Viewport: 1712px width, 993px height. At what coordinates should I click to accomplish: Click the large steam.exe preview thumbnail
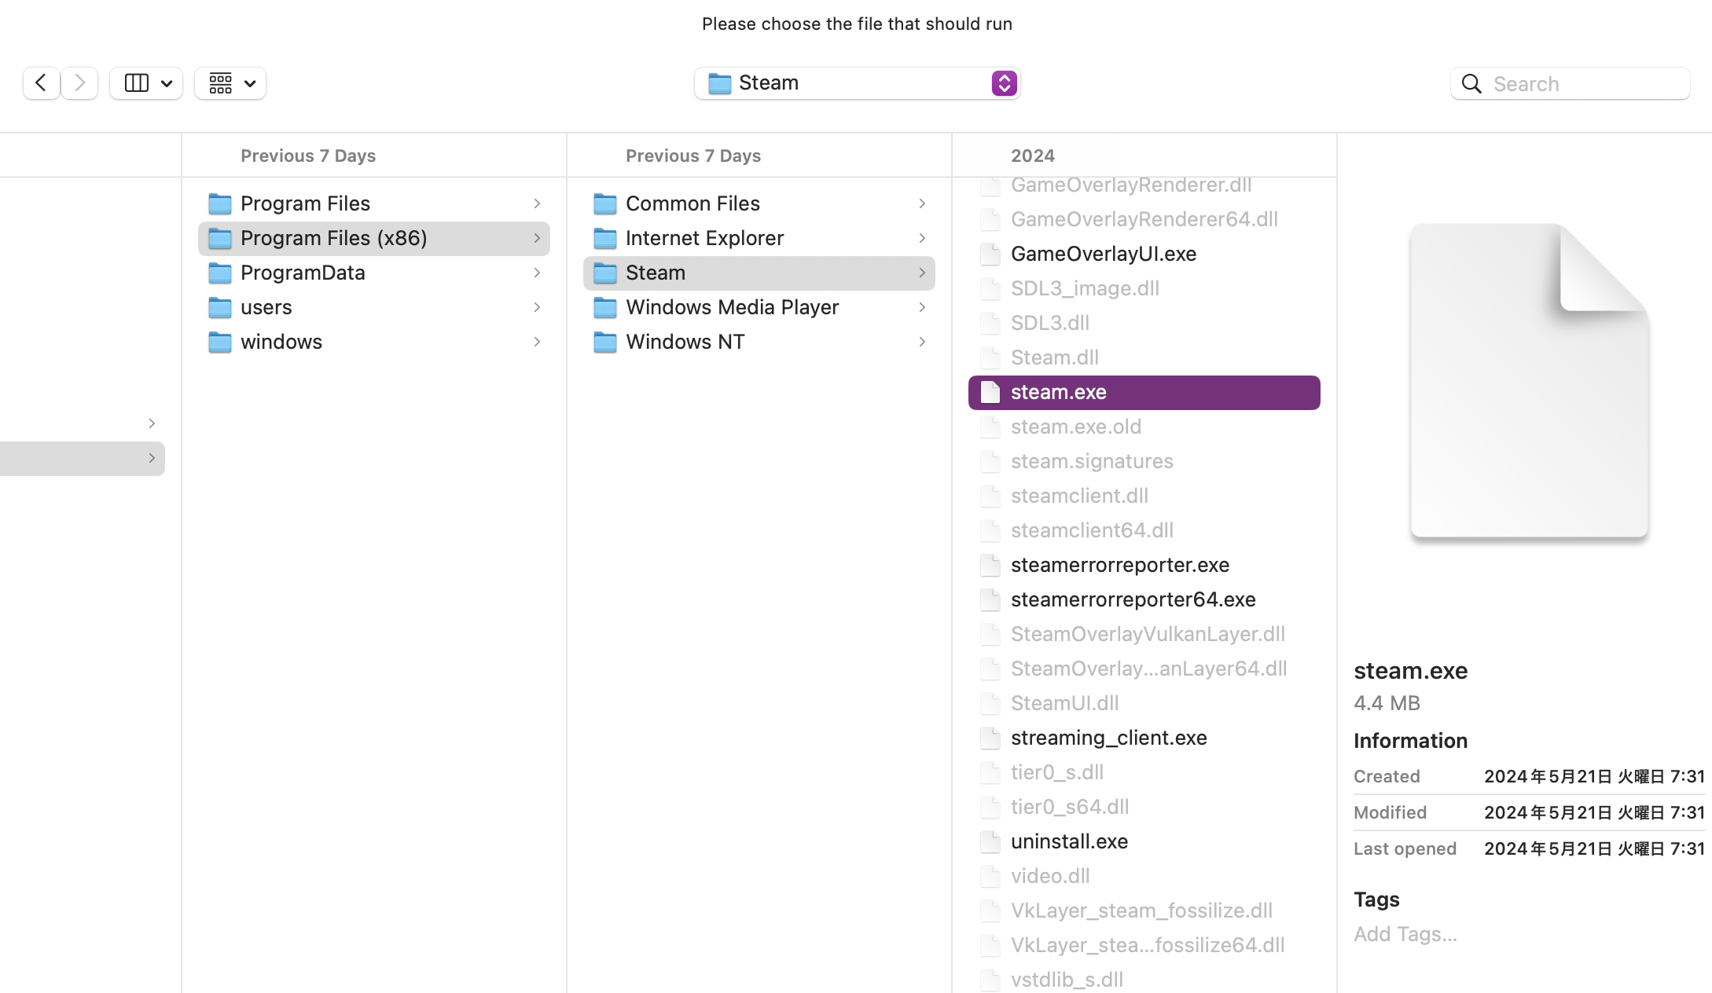(x=1529, y=381)
